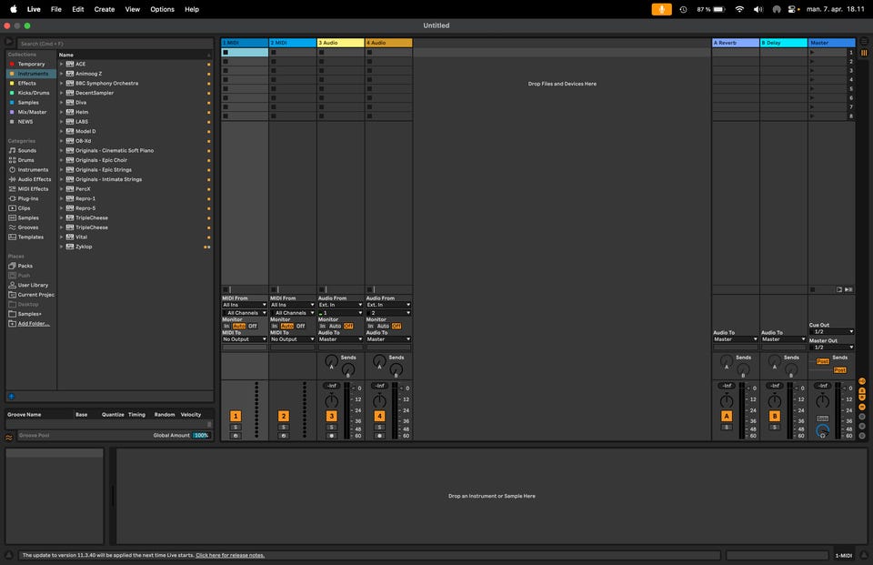
Task: Select Audio Effects category icon
Action: coord(12,179)
